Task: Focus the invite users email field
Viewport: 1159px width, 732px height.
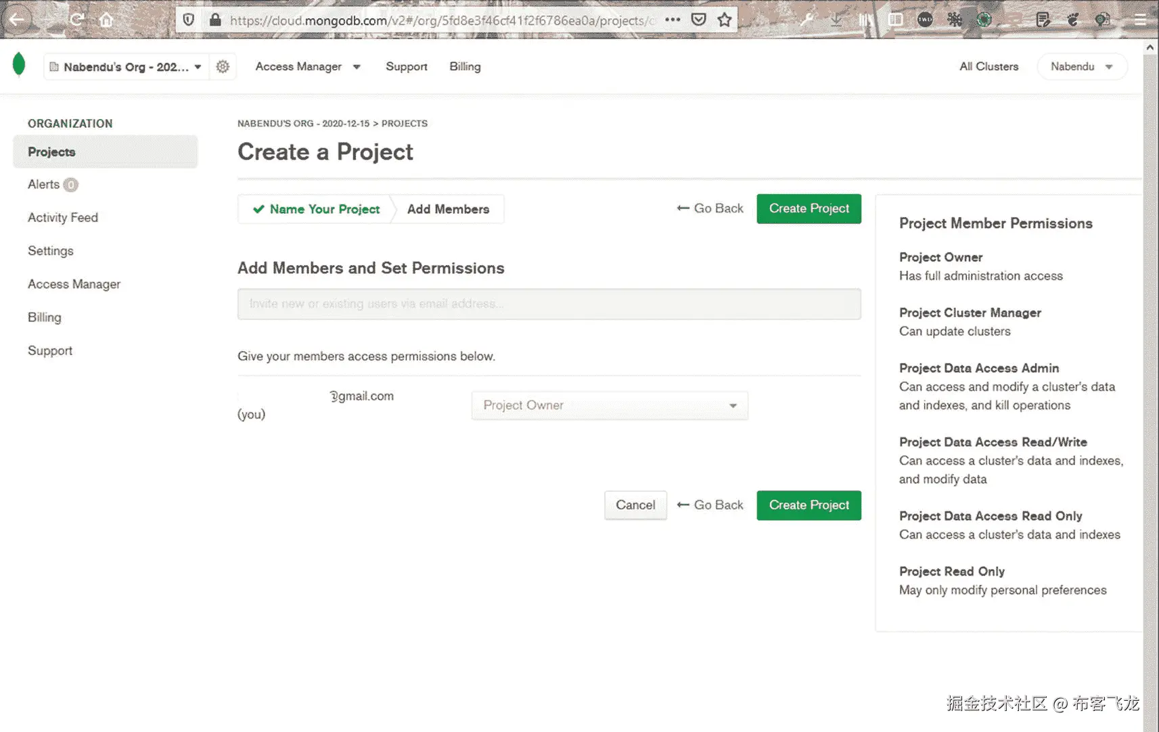Action: click(x=549, y=304)
